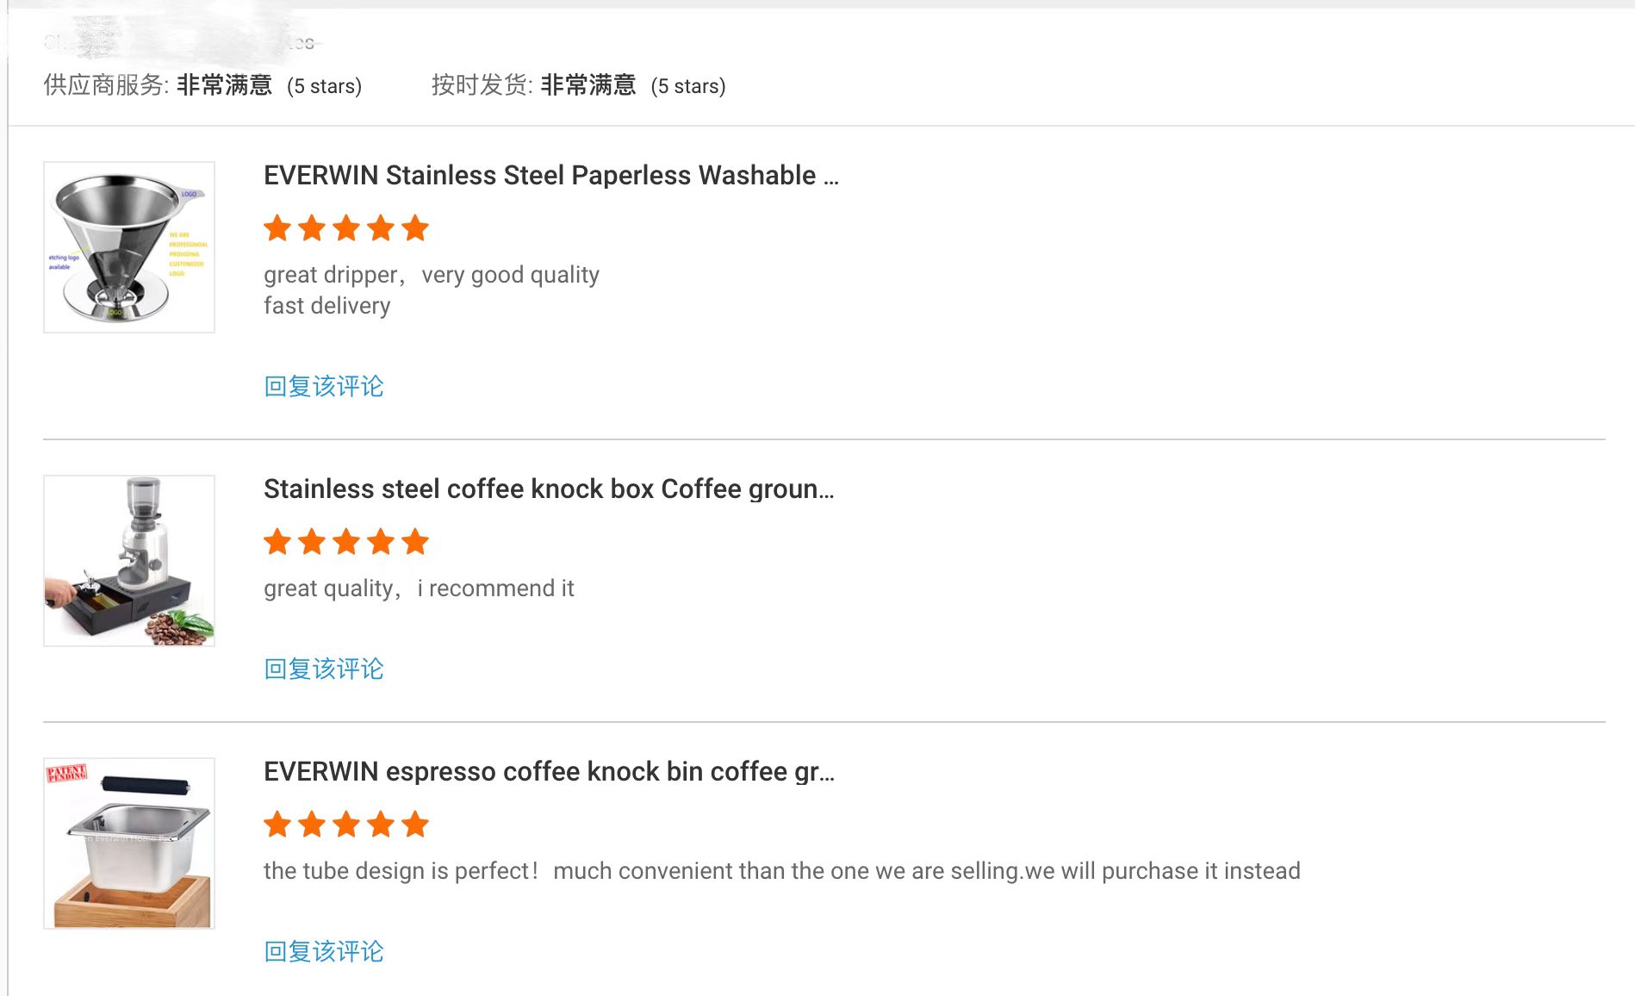Reply to the "tube design is perfect" review
Viewport: 1635px width, 996px height.
tap(324, 951)
